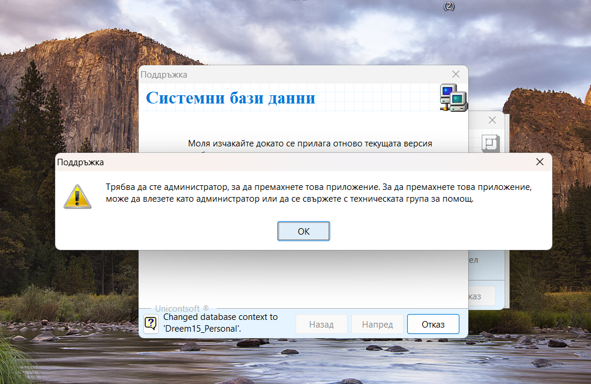Click OK in the administrator warning dialog

coord(303,231)
